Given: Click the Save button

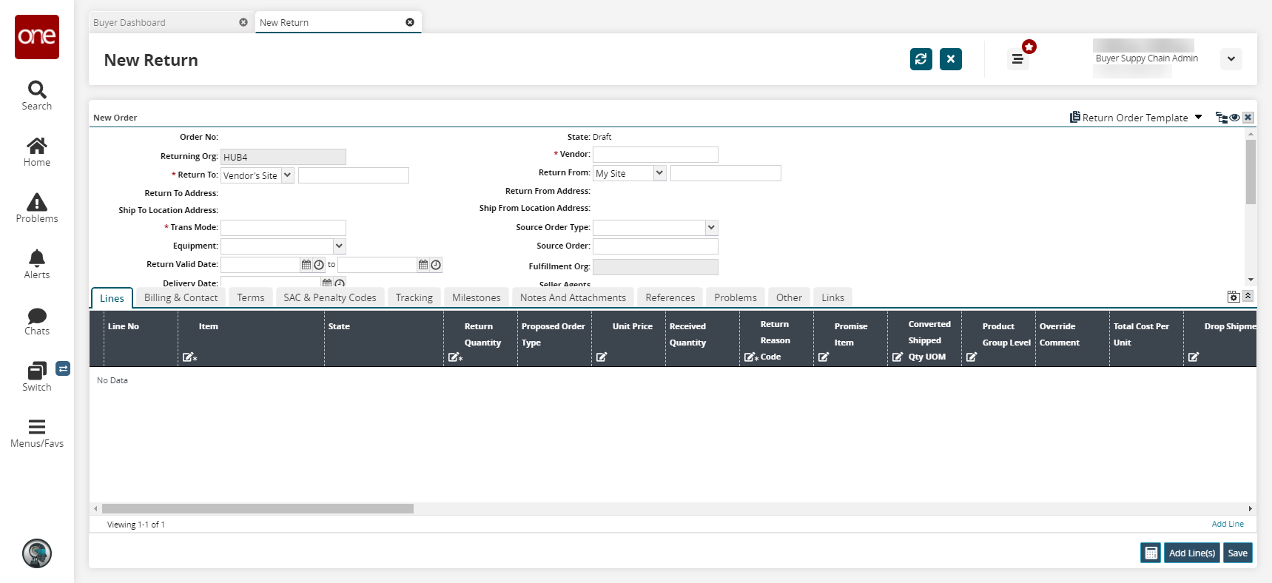Looking at the screenshot, I should (1237, 553).
